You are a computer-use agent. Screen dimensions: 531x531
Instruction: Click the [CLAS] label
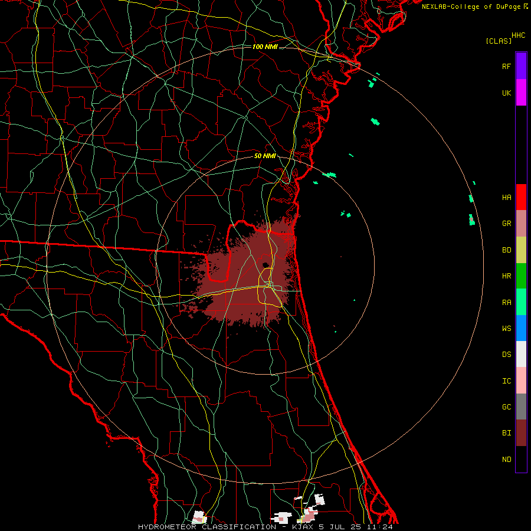(x=499, y=41)
